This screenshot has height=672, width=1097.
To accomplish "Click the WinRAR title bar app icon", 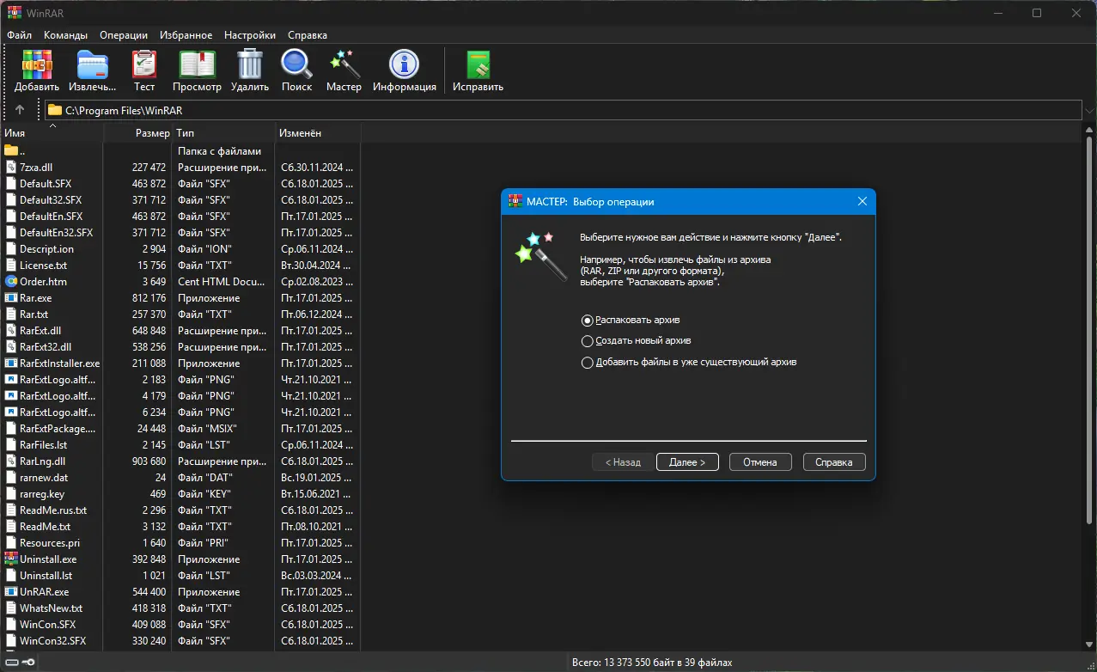I will click(x=14, y=12).
